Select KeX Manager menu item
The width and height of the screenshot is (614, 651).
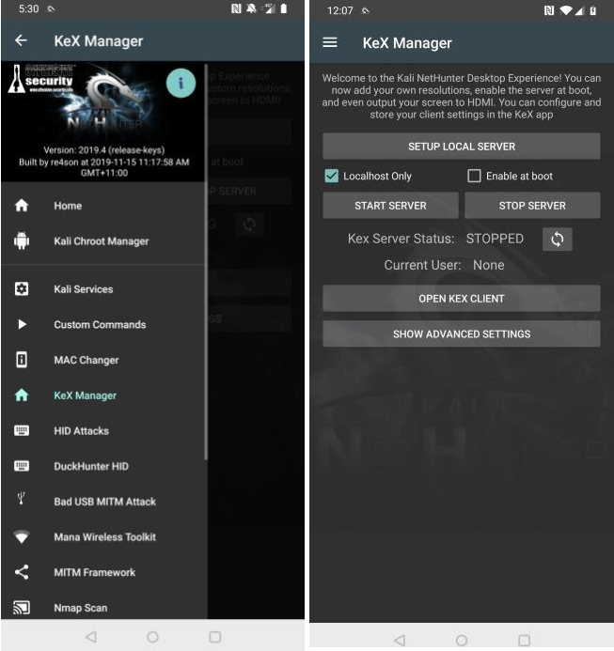(x=104, y=395)
